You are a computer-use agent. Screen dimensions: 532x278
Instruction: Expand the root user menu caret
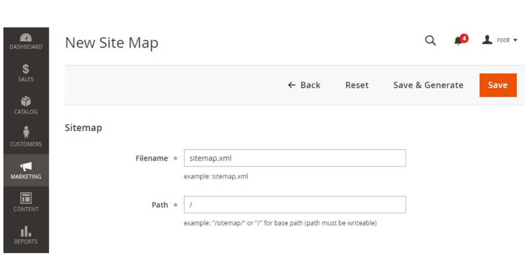click(516, 40)
